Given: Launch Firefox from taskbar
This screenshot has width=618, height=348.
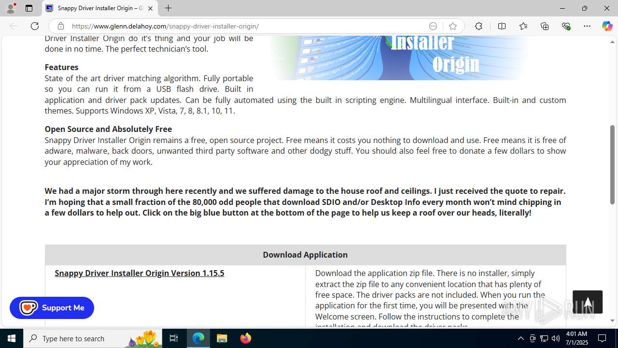Looking at the screenshot, I should tap(246, 338).
